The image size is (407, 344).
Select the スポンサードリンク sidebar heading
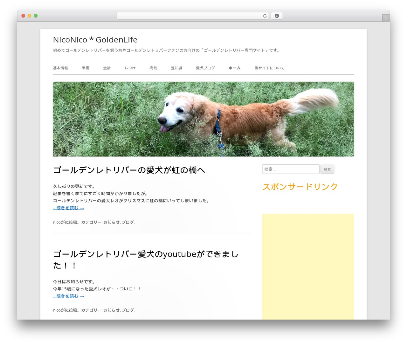click(300, 187)
